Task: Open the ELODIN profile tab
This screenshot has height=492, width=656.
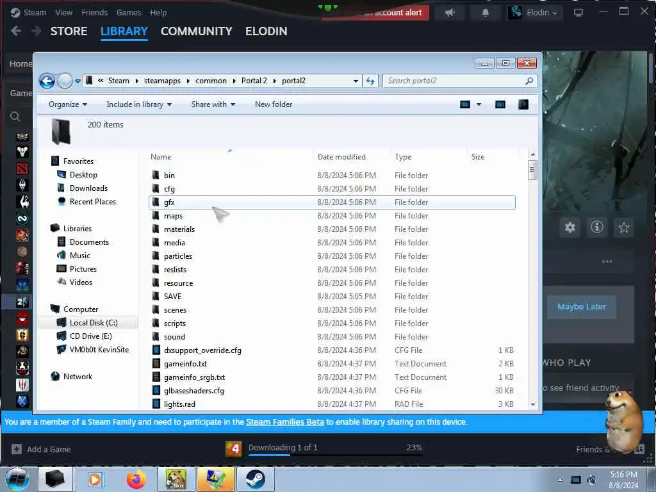Action: (x=266, y=31)
